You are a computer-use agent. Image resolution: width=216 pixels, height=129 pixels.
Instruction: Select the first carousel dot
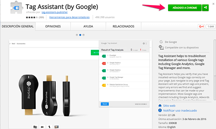pos(77,35)
